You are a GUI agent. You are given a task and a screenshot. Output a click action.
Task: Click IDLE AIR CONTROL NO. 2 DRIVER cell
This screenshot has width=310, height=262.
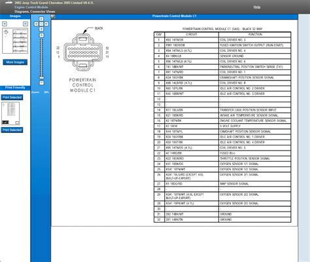point(255,88)
